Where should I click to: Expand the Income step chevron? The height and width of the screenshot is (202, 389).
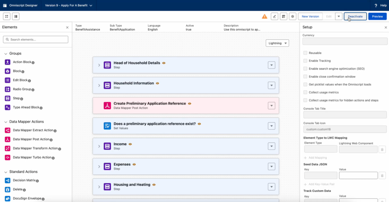[99, 146]
